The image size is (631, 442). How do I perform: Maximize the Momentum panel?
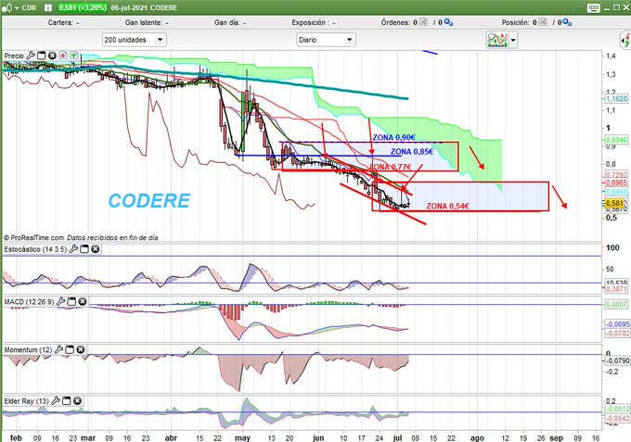click(x=70, y=350)
